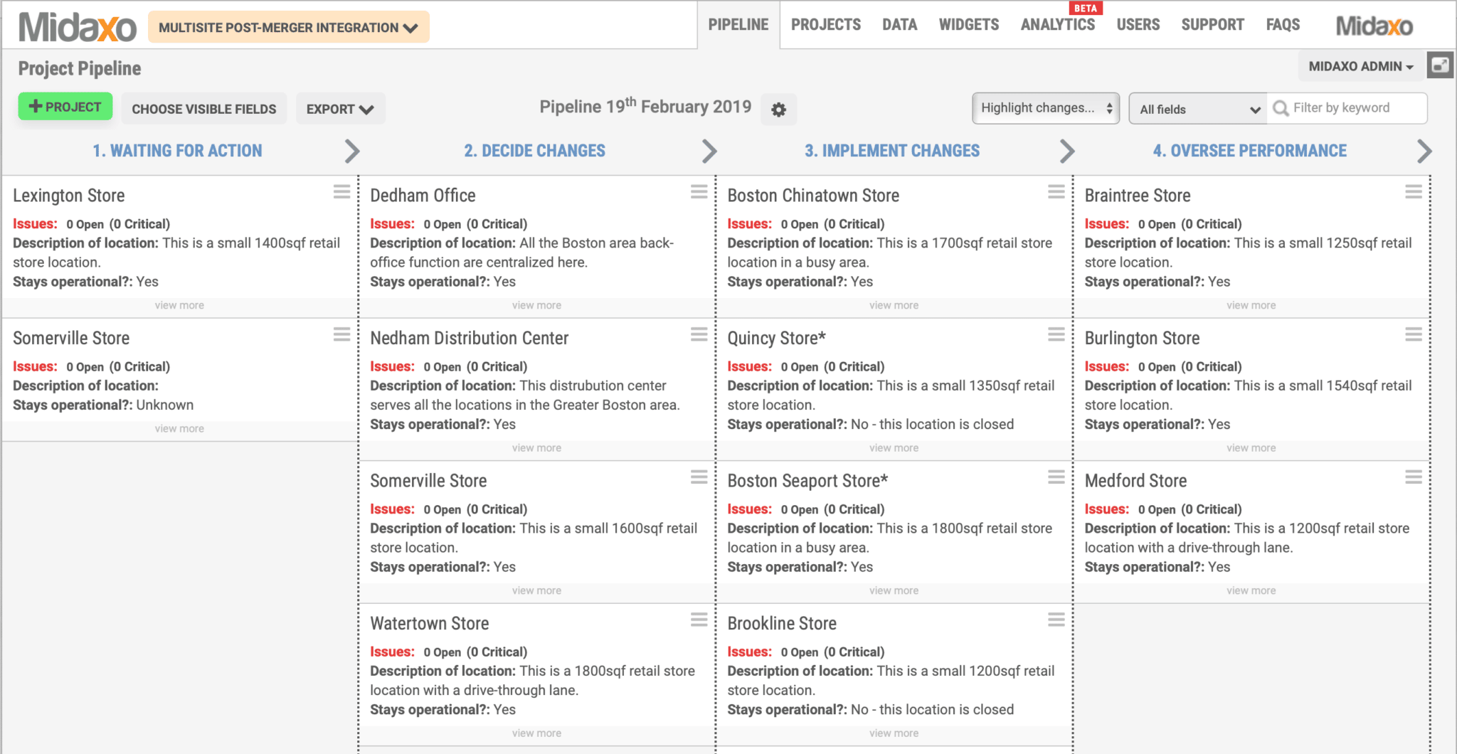Open the Multisite Post-Merger Integration process dropdown
The image size is (1457, 754).
[288, 27]
